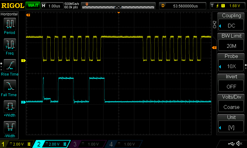
Task: Click the WAIT trigger status indicator
Action: tap(33, 6)
